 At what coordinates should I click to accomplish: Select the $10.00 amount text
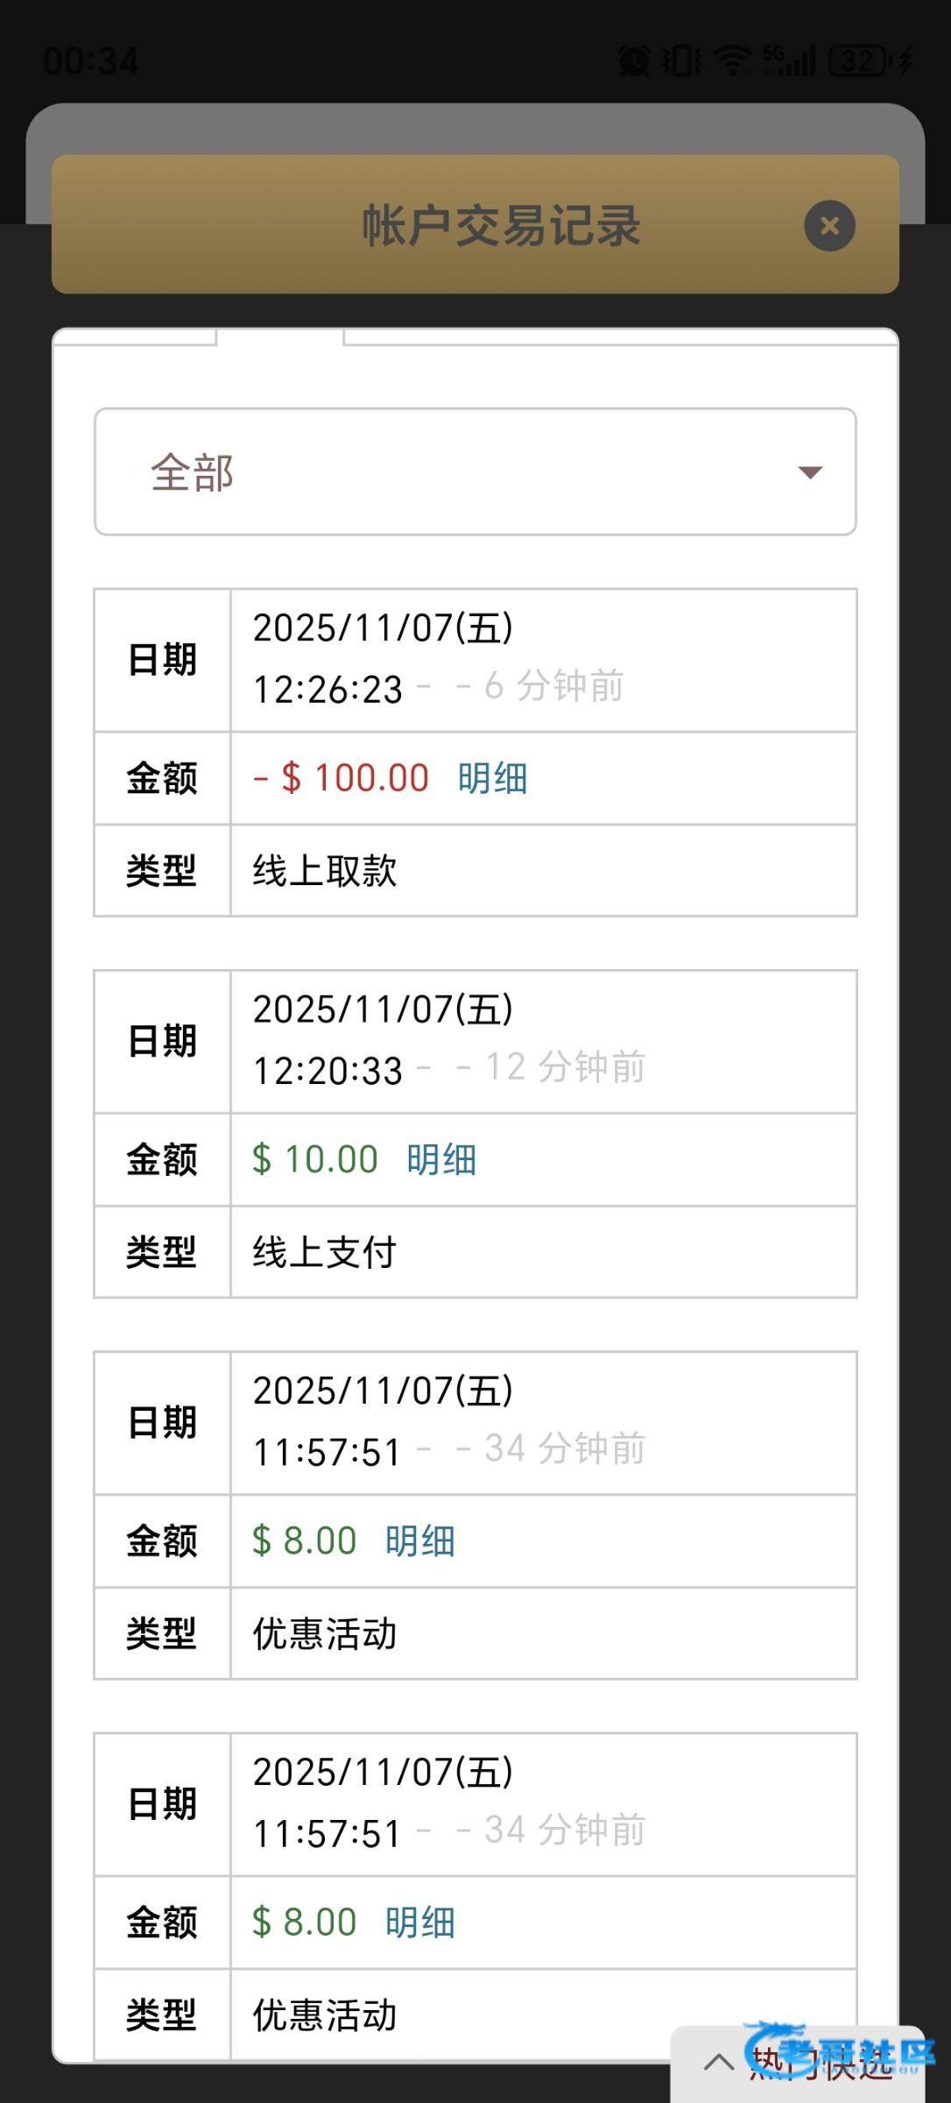tap(315, 1159)
